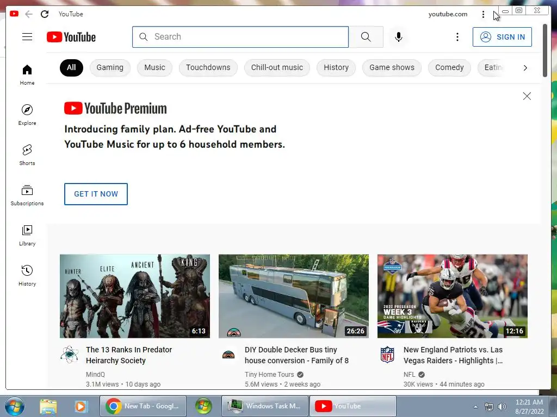
Task: Click the youtube.com address text
Action: click(x=448, y=14)
